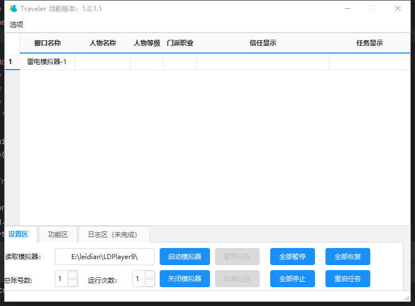Viewport: 415px width, 306px height.
Task: Click the resize grip at window corner
Action: click(x=407, y=298)
